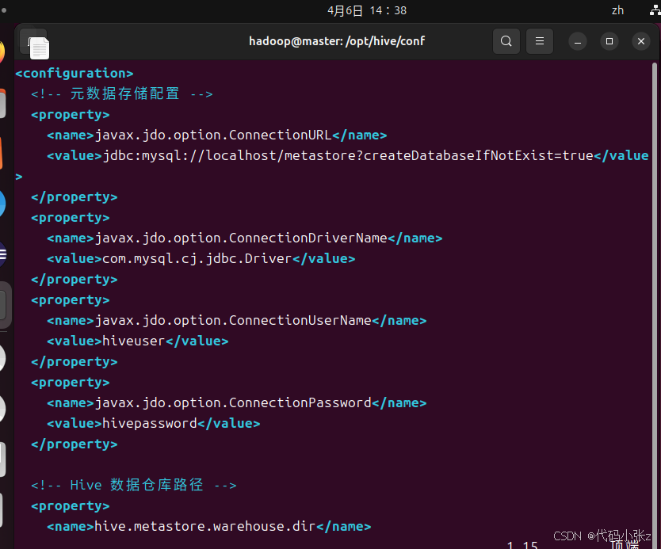The width and height of the screenshot is (661, 549).
Task: Click the stacked documents icon above the title bar
Action: coord(33,46)
